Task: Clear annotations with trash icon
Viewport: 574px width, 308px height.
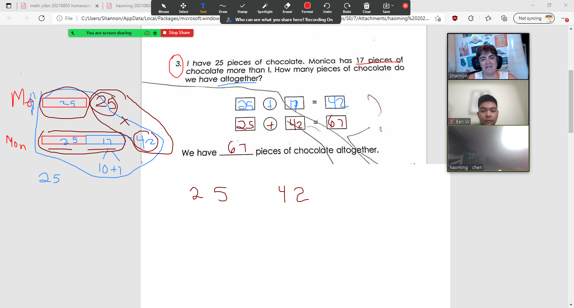Action: pyautogui.click(x=367, y=8)
